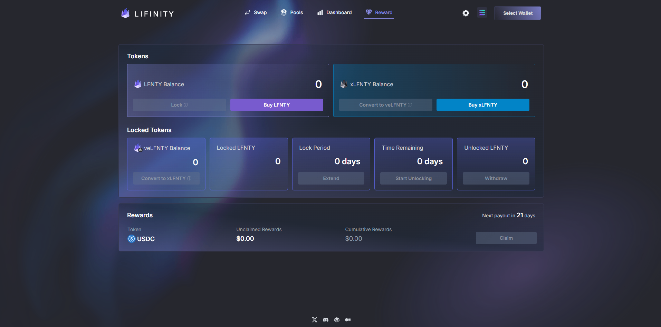Image resolution: width=661 pixels, height=327 pixels.
Task: Switch to the Dashboard tab
Action: pos(334,12)
